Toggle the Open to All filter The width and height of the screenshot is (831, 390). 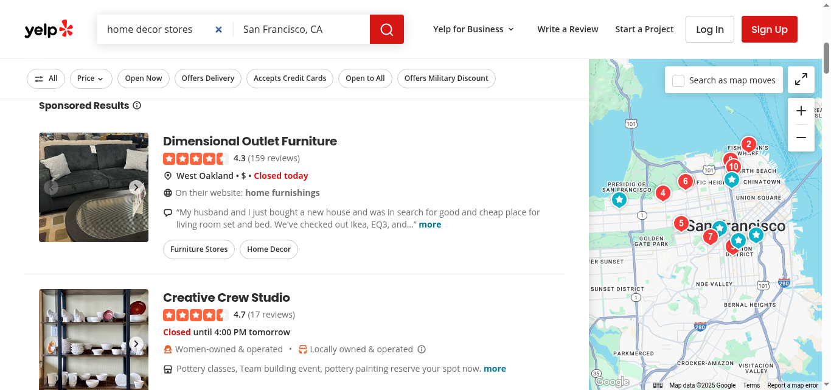365,78
